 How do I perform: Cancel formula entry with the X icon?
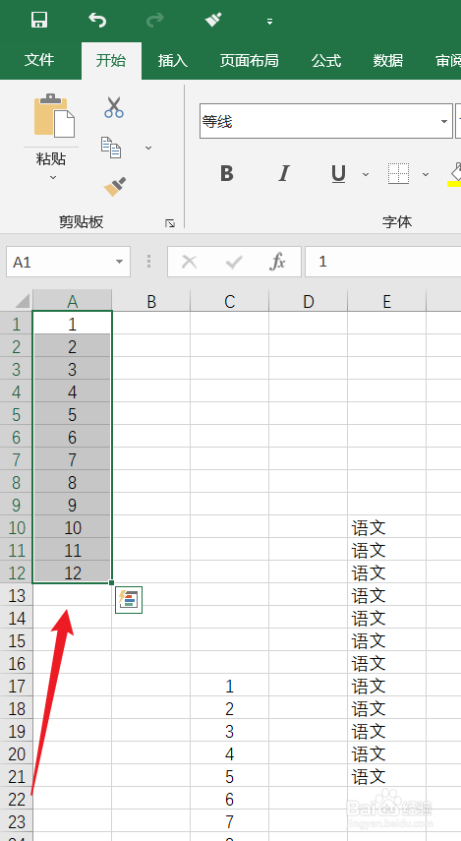coord(189,262)
